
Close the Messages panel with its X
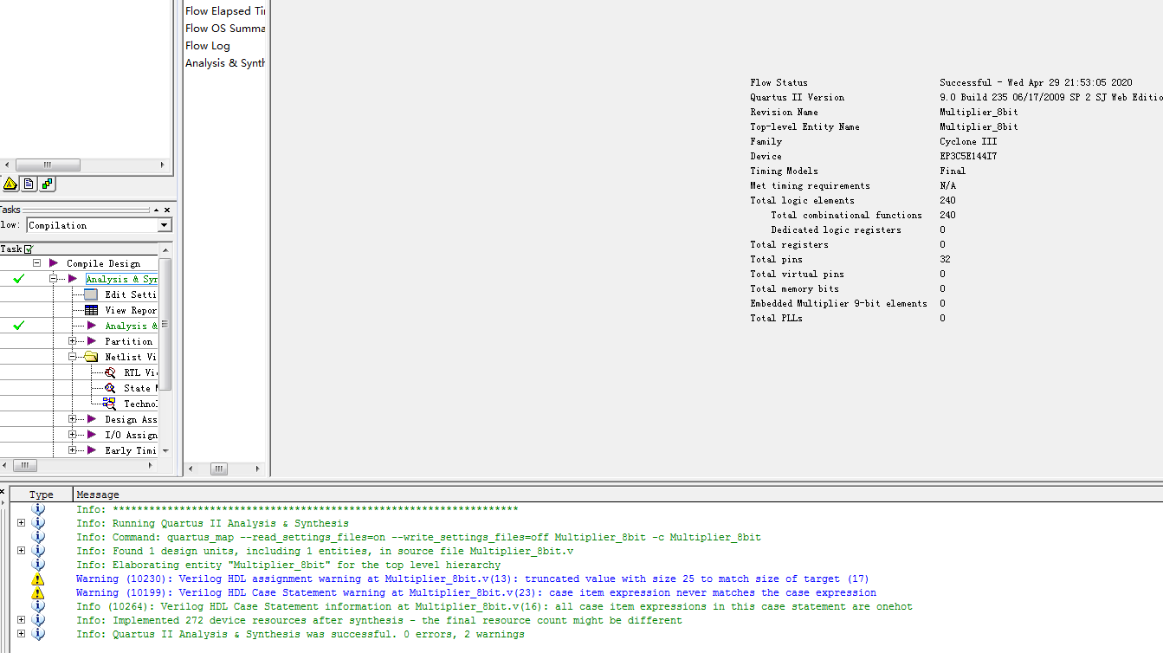coord(3,492)
